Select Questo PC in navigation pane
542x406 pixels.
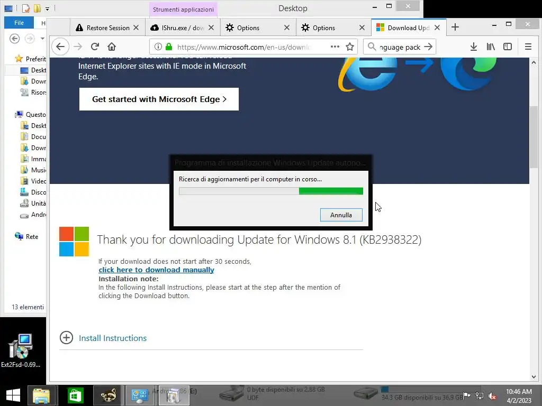point(30,114)
